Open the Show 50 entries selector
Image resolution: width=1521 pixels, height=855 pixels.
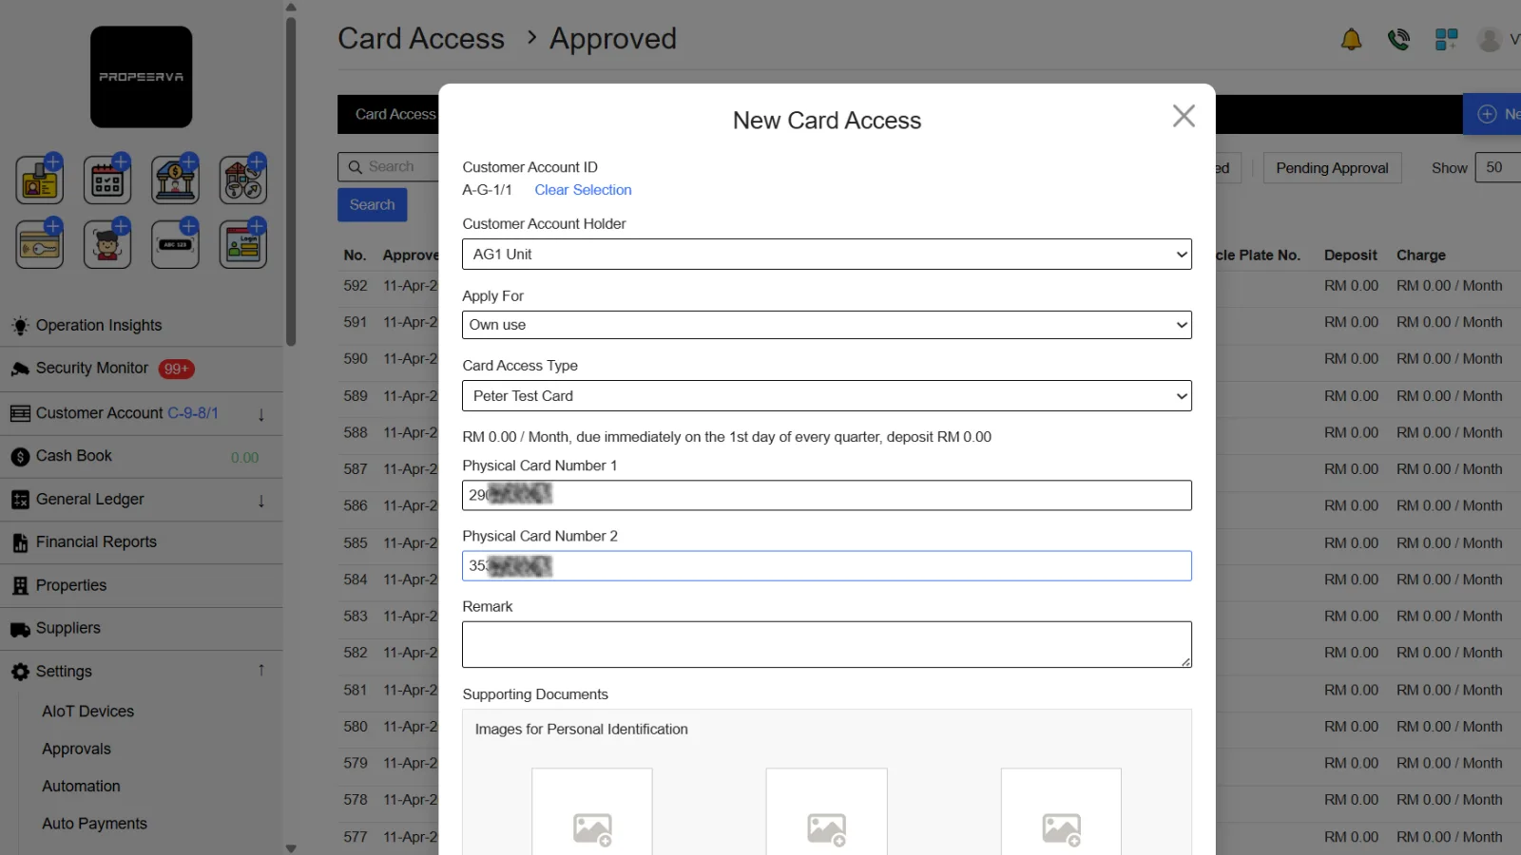(1497, 167)
